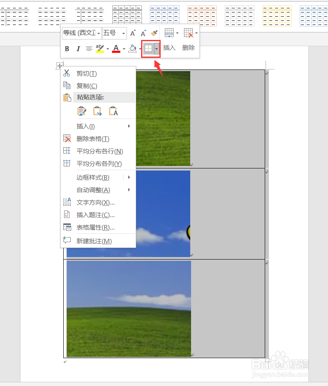Select blue grid table style beside the orange one

[x=164, y=15]
